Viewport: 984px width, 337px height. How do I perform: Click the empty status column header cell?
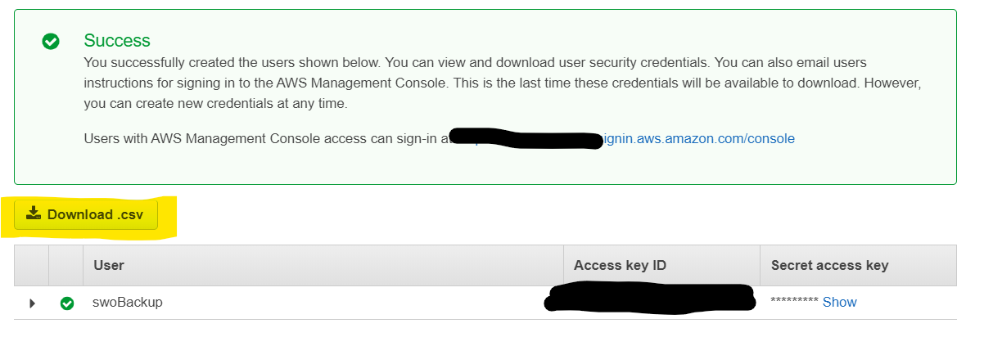(x=66, y=265)
